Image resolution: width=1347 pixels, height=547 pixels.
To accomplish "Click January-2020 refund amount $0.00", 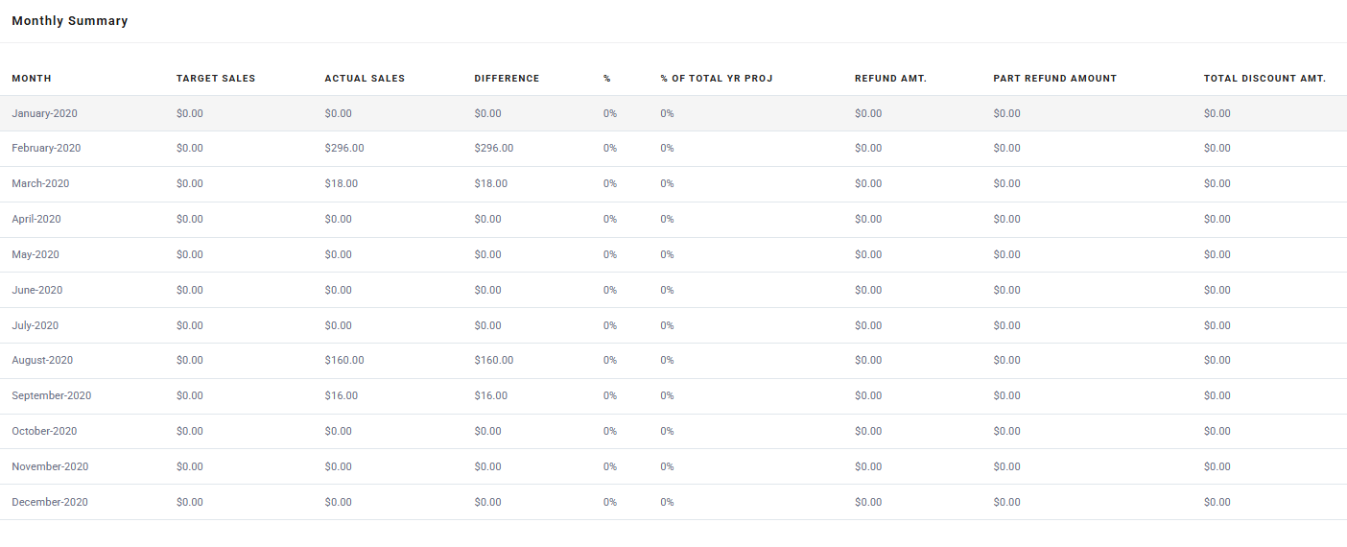I will click(868, 113).
